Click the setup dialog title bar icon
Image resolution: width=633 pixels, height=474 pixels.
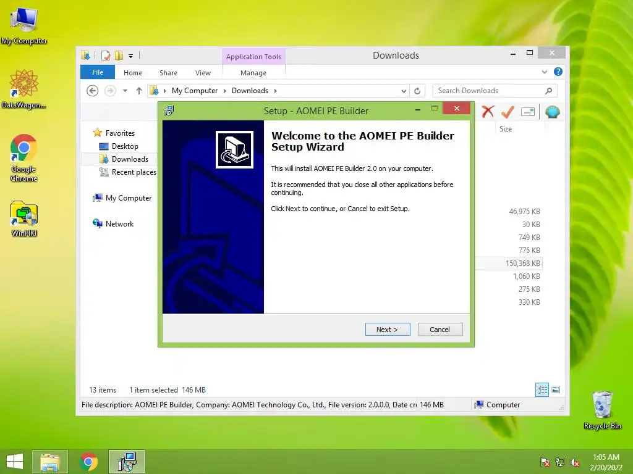pyautogui.click(x=169, y=110)
